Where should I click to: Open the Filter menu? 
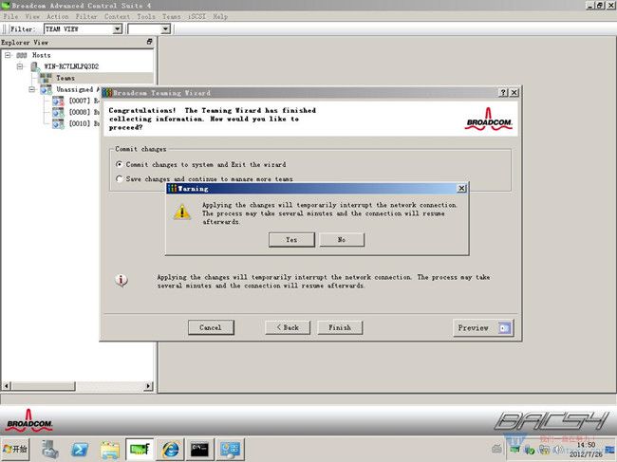[86, 16]
